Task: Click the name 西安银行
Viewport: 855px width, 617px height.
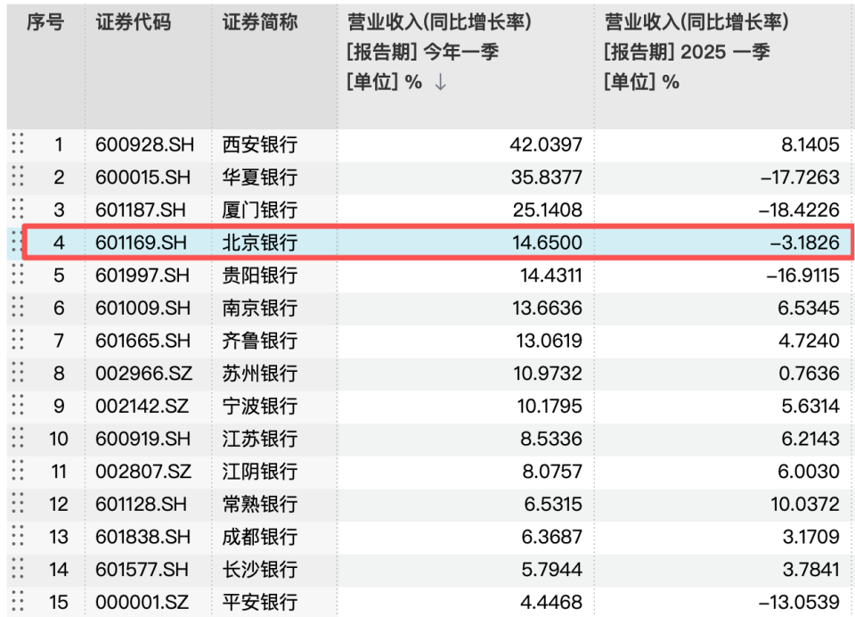Action: [x=260, y=144]
